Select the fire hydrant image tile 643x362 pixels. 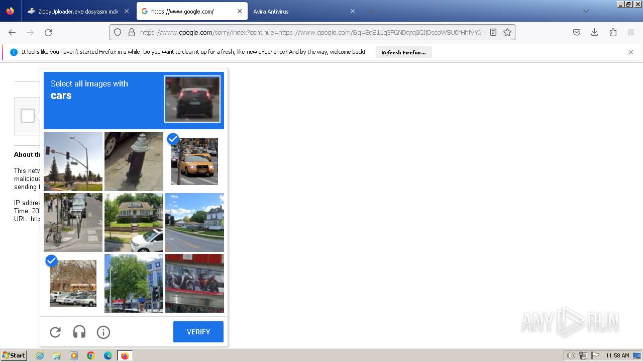tap(134, 161)
